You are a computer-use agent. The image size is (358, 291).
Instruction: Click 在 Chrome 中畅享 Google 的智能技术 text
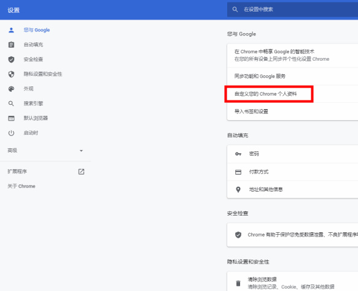(274, 51)
